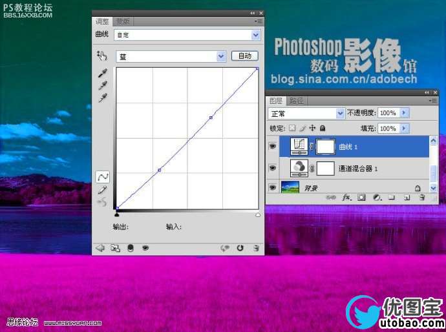The width and height of the screenshot is (446, 332).
Task: Delete this adjustment layer via adjustments trash
Action: pyautogui.click(x=256, y=248)
